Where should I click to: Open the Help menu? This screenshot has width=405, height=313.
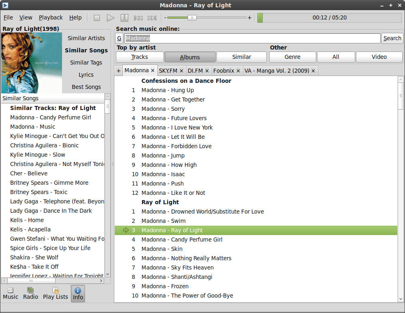point(75,17)
